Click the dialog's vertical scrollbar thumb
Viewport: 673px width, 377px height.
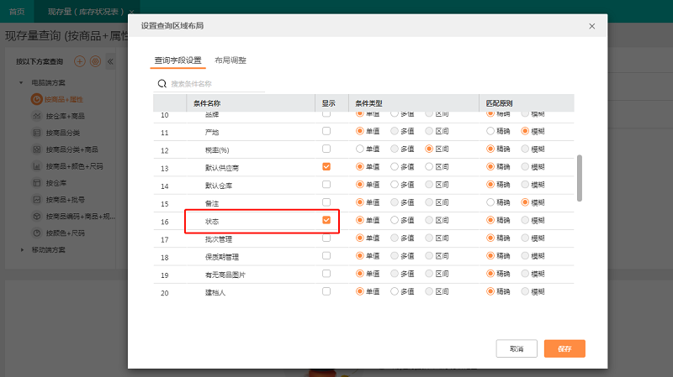[x=580, y=178]
